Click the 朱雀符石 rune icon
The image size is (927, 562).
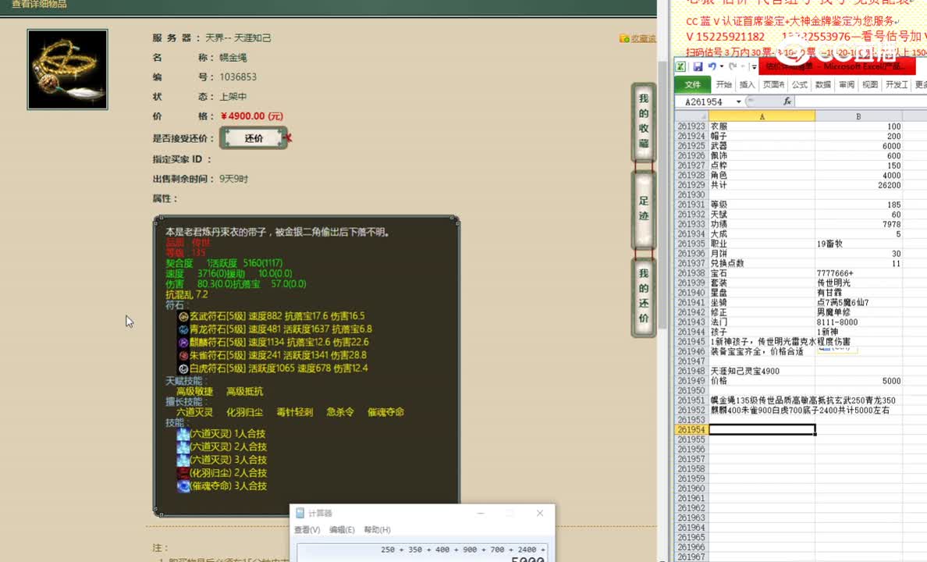[x=183, y=355]
